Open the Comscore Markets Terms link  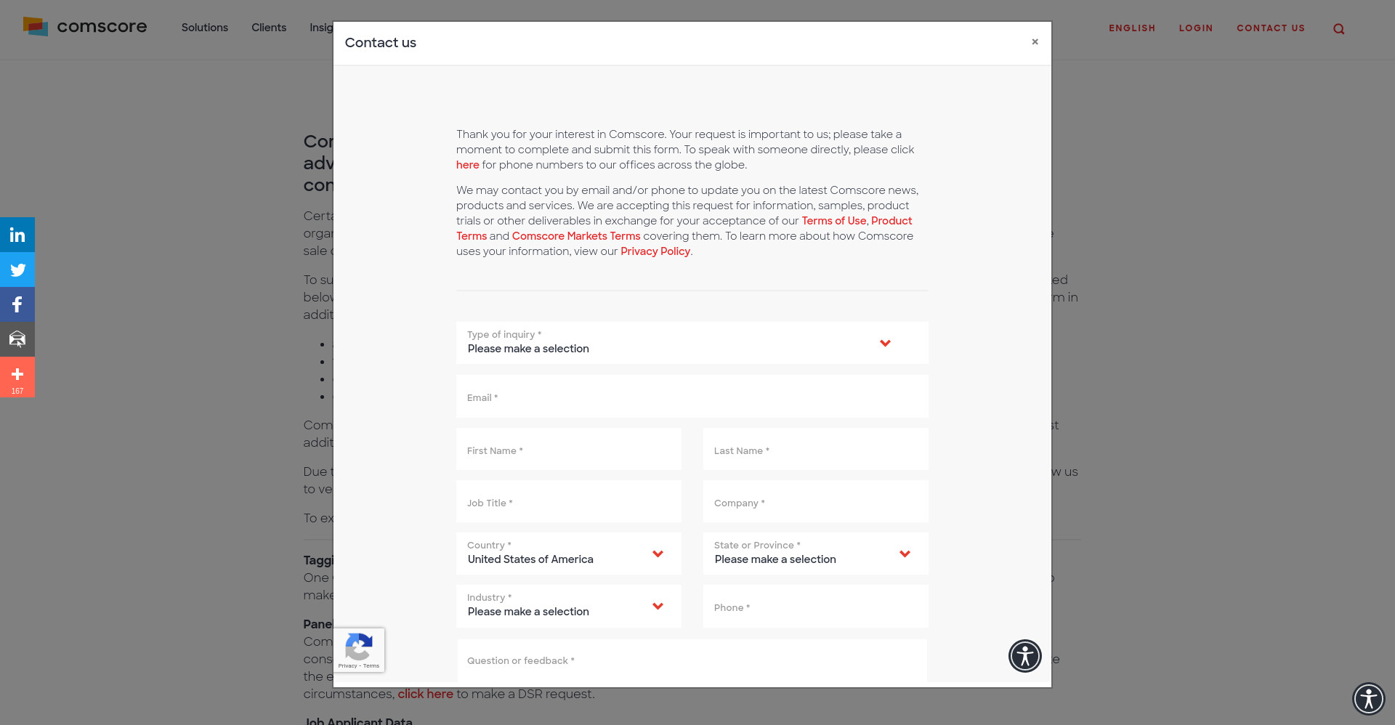tap(576, 236)
